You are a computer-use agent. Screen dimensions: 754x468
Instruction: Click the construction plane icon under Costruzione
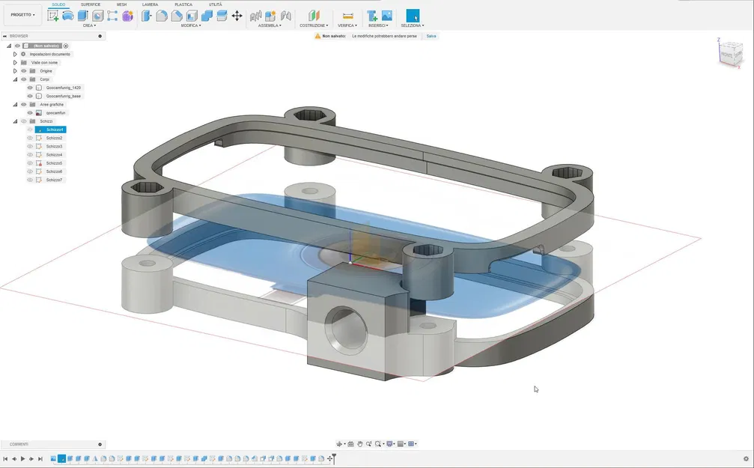[314, 16]
